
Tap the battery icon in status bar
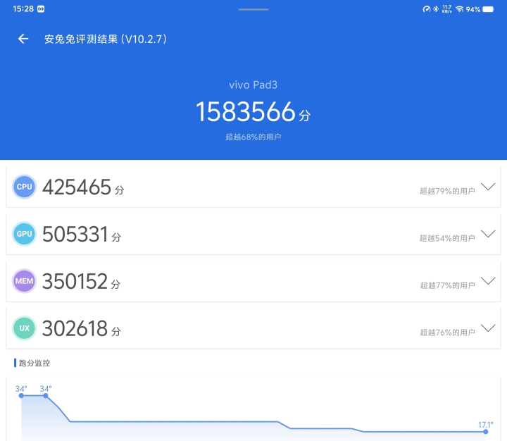point(488,9)
